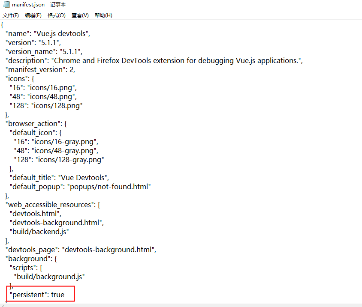
Task: Click the "devtools.html" array entry line
Action: click(36, 214)
